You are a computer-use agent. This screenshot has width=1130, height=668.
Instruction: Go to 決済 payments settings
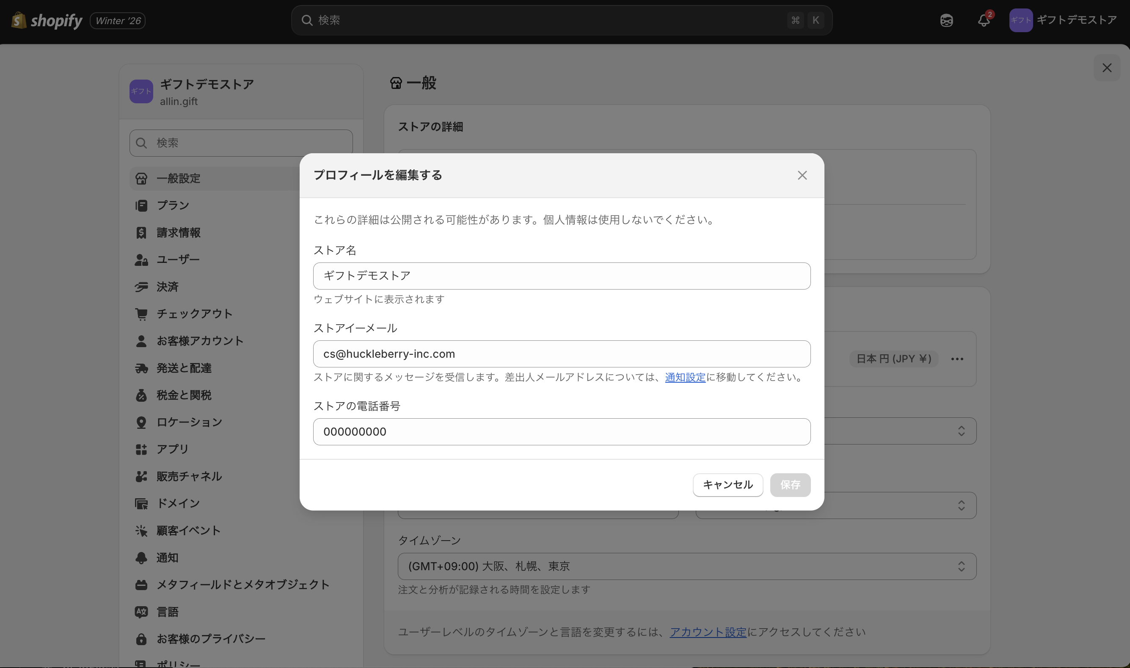coord(168,287)
